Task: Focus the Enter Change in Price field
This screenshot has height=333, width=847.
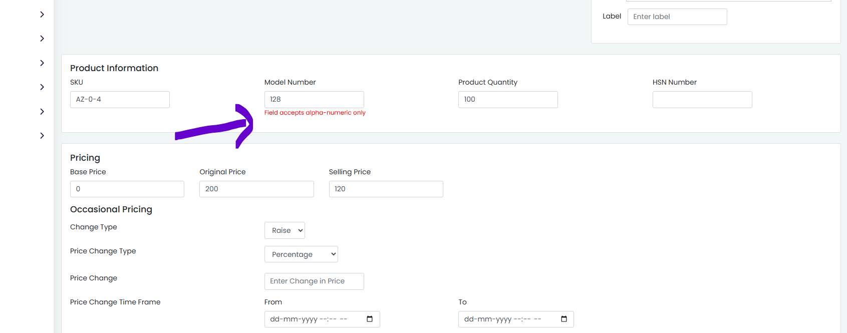Action: (314, 281)
